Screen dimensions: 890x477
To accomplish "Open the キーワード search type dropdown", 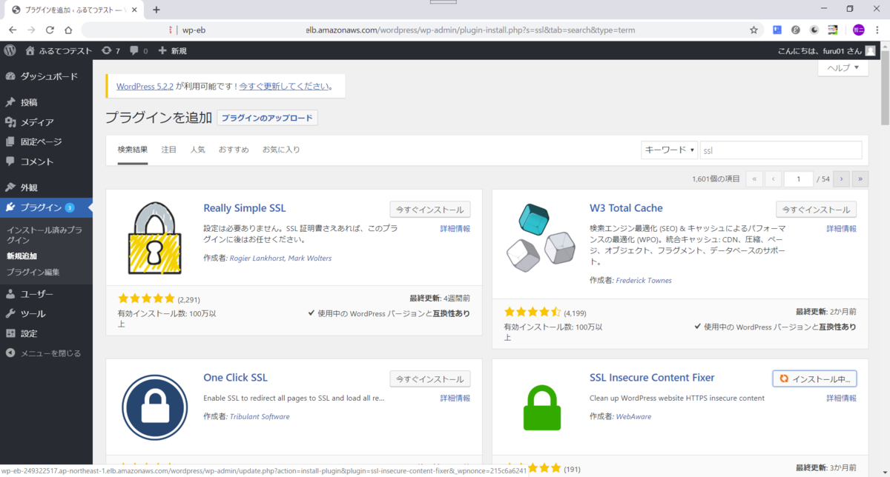I will (669, 150).
